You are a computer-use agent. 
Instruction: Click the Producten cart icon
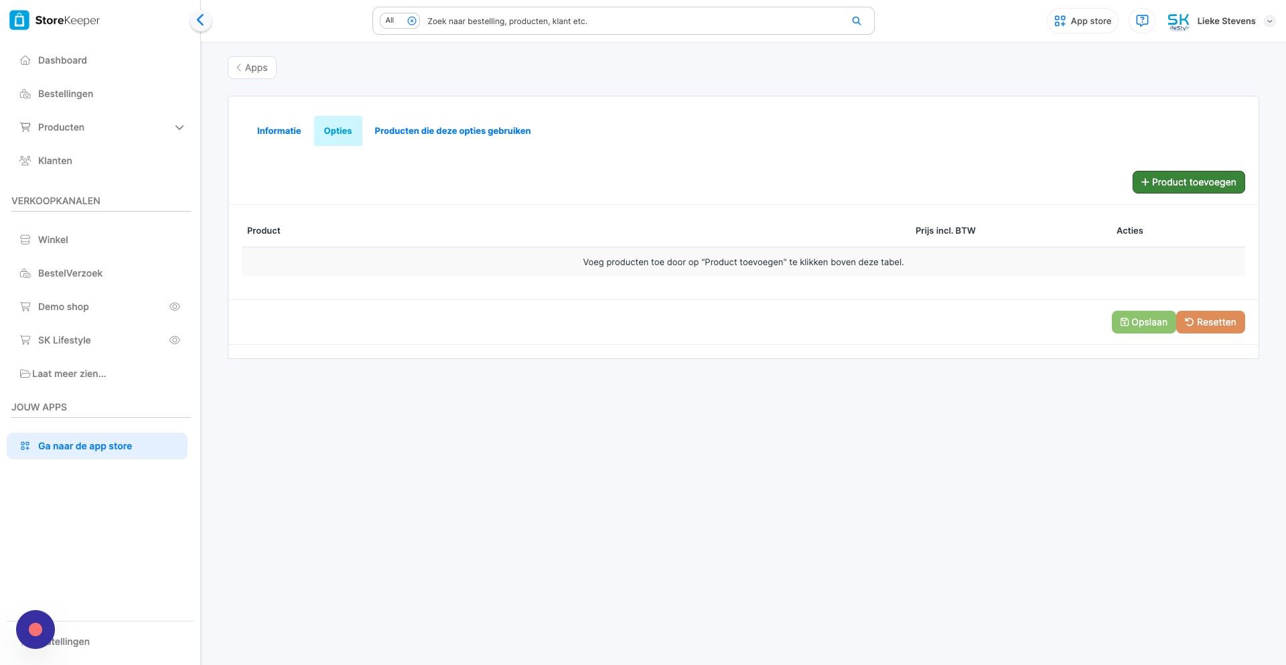tap(25, 127)
